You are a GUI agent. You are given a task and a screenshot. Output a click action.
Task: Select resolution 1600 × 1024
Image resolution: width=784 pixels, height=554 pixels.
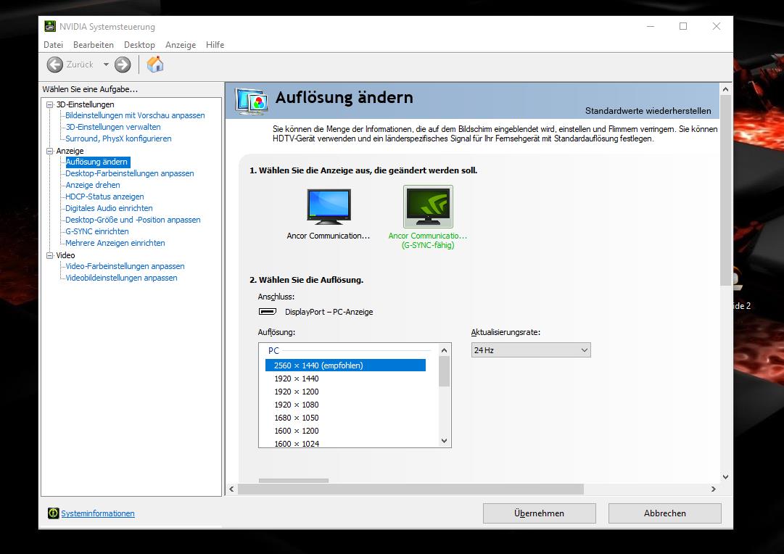(297, 443)
